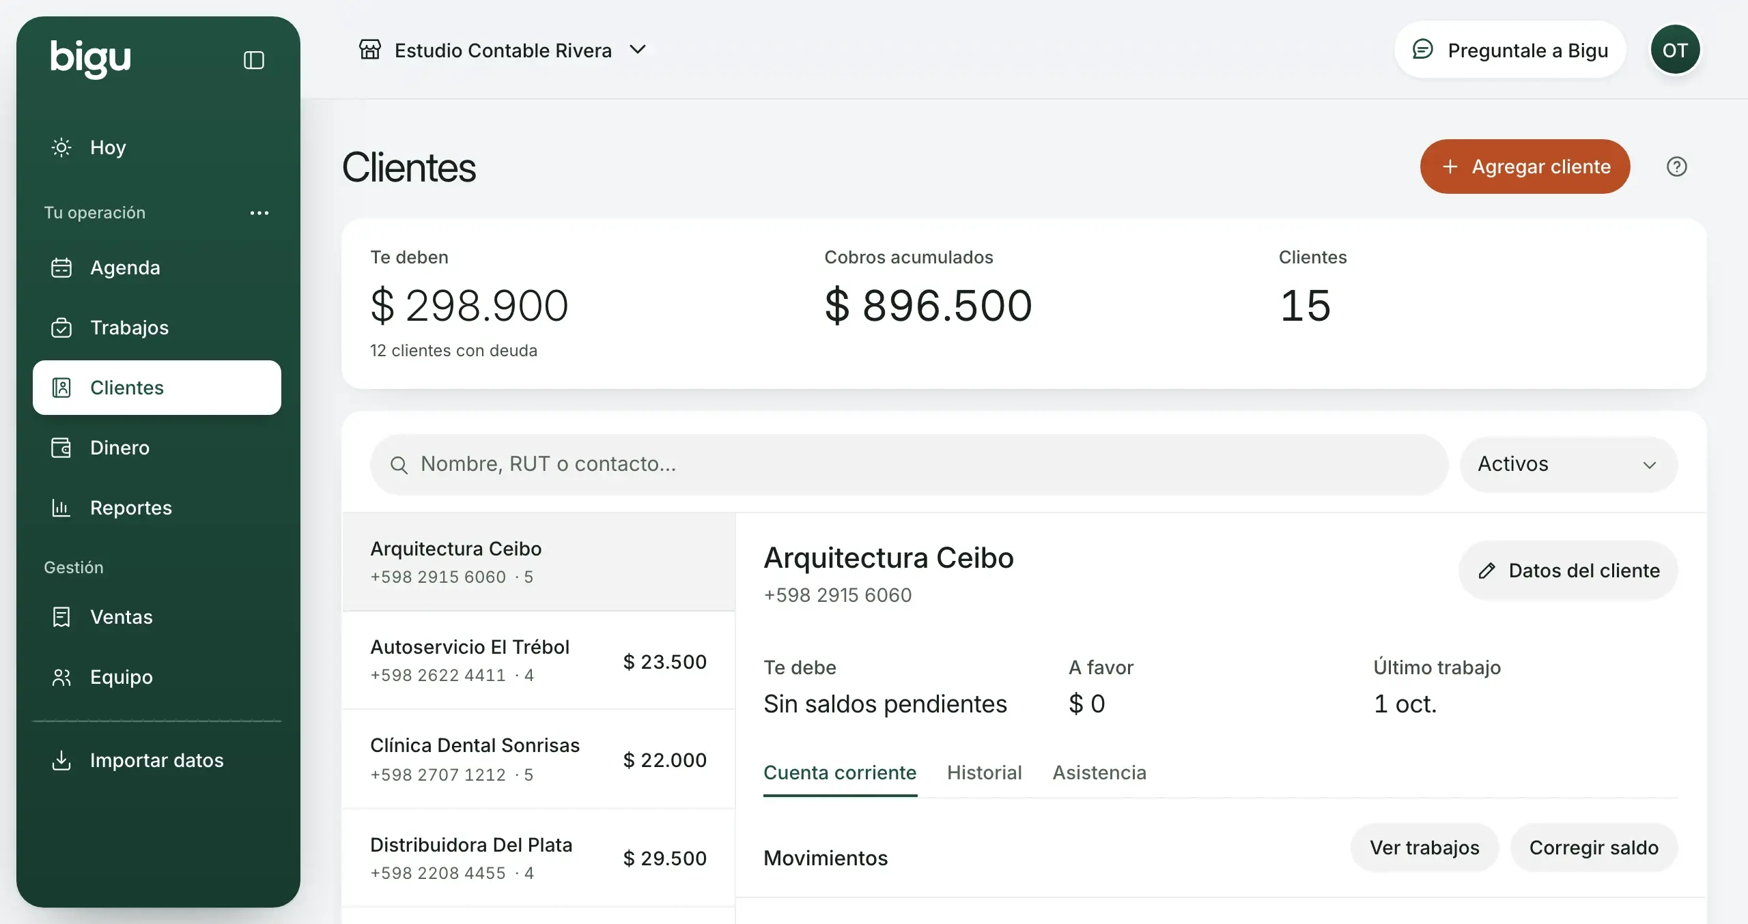Image resolution: width=1748 pixels, height=924 pixels.
Task: Focus the Nombre, RUT o contacto search field
Action: (909, 464)
